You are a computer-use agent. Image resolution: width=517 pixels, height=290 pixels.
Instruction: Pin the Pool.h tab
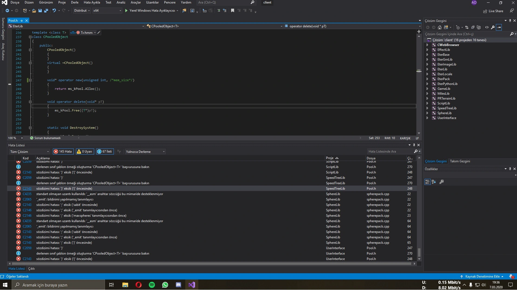click(22, 21)
